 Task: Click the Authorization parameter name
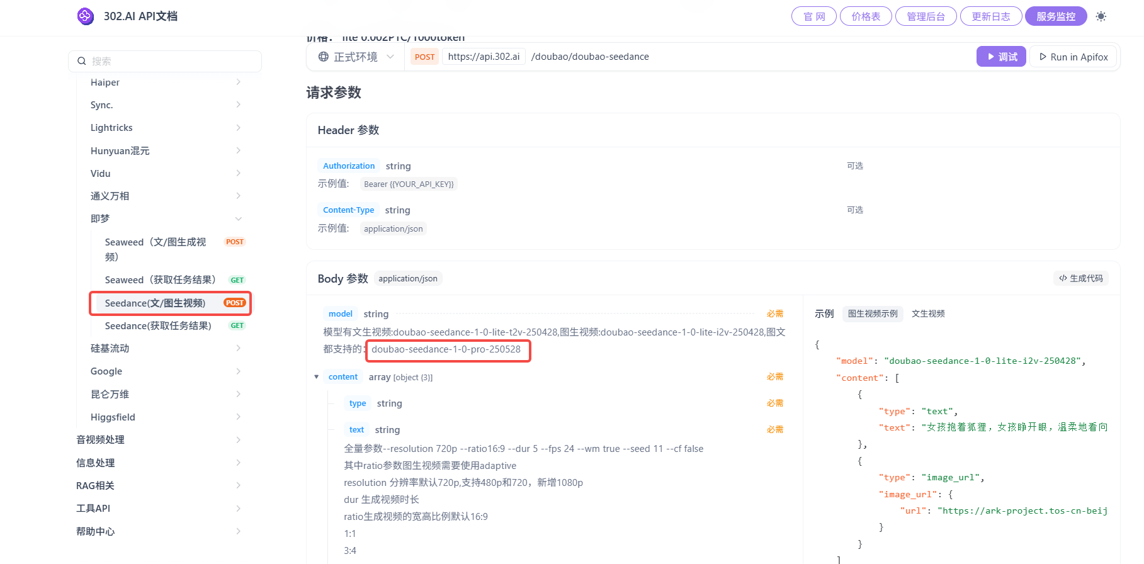coord(349,166)
